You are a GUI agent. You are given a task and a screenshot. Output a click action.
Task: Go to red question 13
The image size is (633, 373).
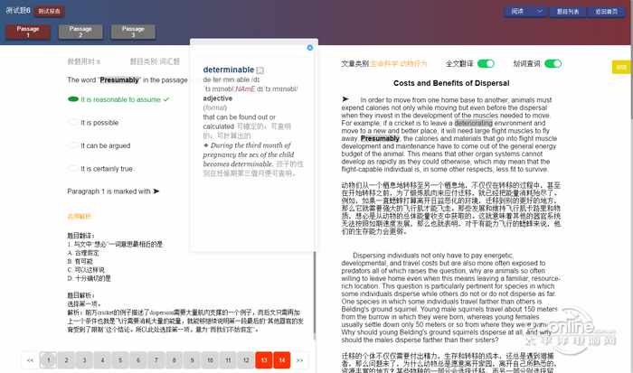click(264, 360)
